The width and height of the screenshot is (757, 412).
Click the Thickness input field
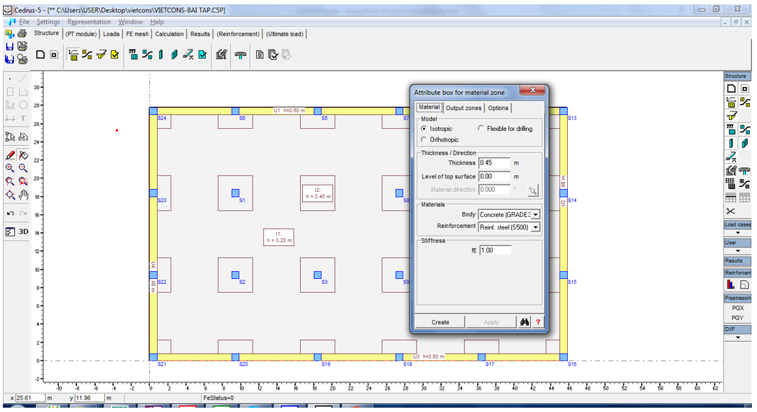(494, 163)
